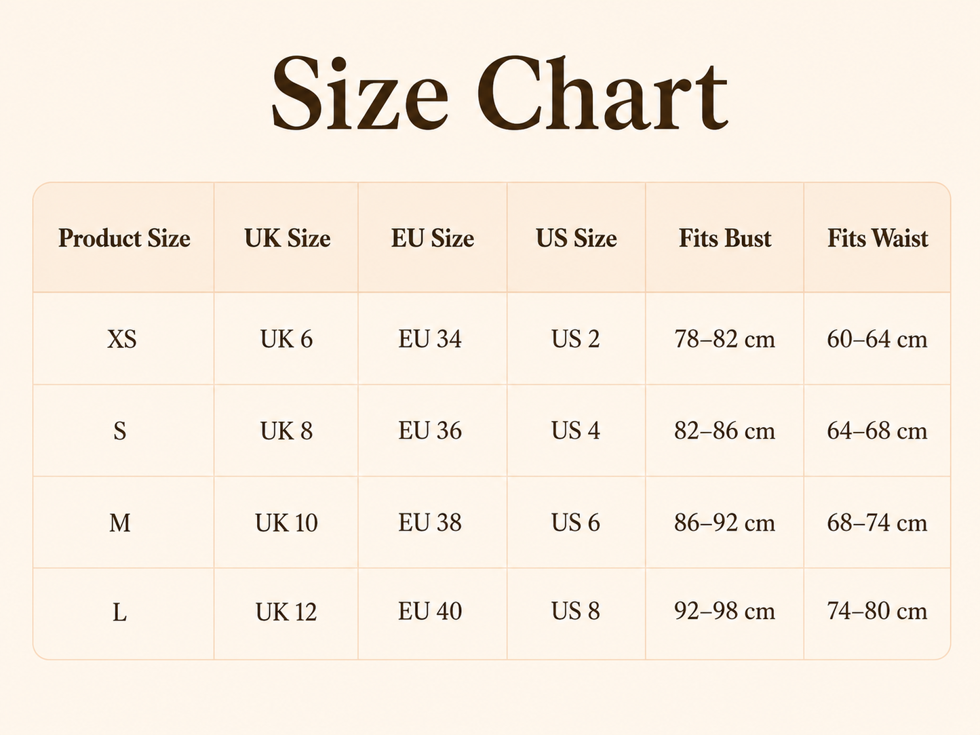Click the 92–98 cm bust cell
980x735 pixels.
tap(724, 611)
